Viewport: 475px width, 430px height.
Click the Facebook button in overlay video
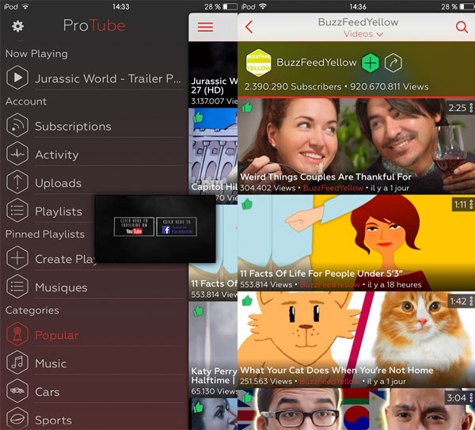[177, 226]
